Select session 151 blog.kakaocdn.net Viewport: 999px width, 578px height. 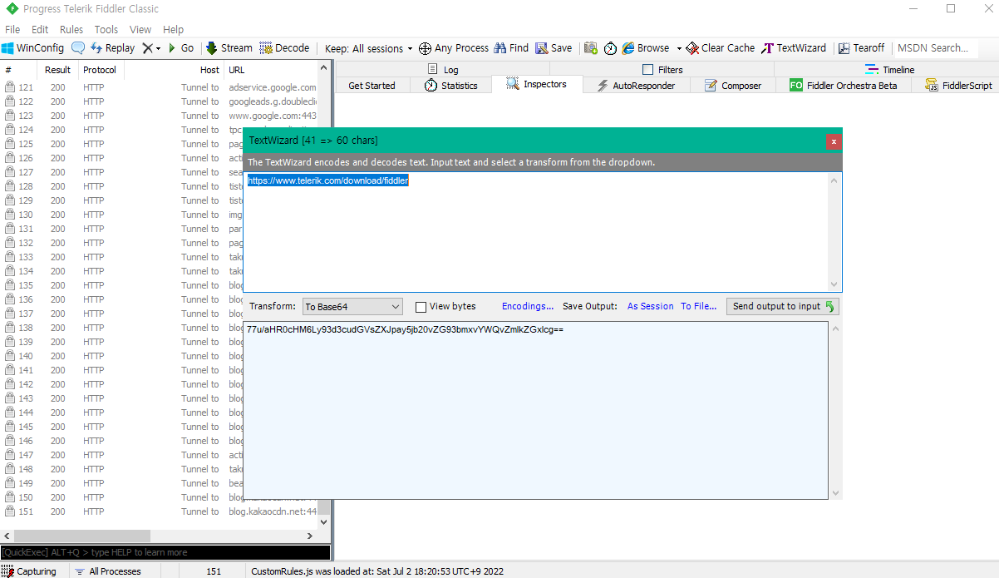coord(160,511)
